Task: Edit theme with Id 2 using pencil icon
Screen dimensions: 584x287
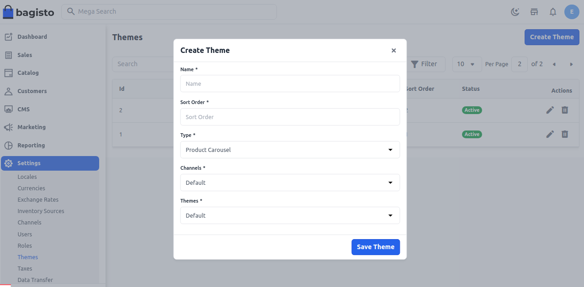Action: [x=550, y=110]
